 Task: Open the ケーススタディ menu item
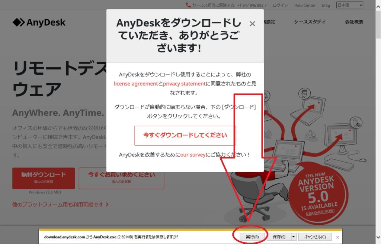310,22
